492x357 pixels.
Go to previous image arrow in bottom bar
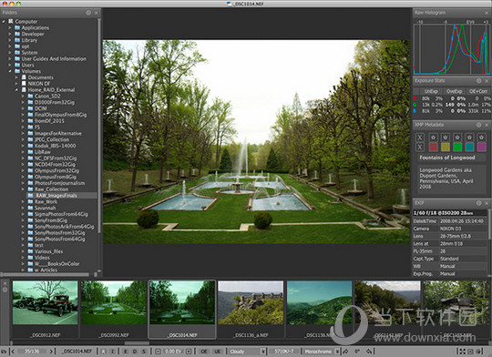pyautogui.click(x=13, y=352)
